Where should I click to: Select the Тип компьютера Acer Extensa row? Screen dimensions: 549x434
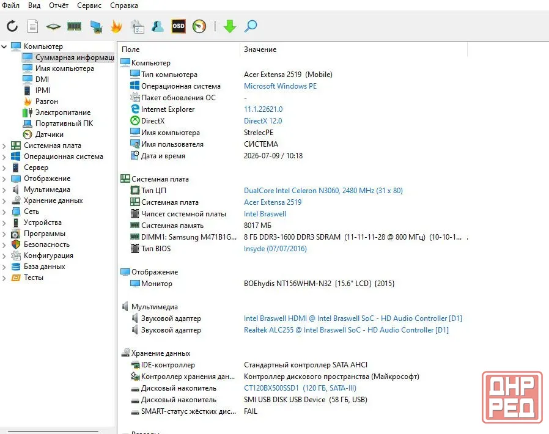click(x=293, y=75)
